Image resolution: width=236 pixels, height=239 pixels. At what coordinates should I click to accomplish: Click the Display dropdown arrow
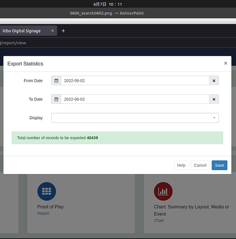(x=214, y=118)
